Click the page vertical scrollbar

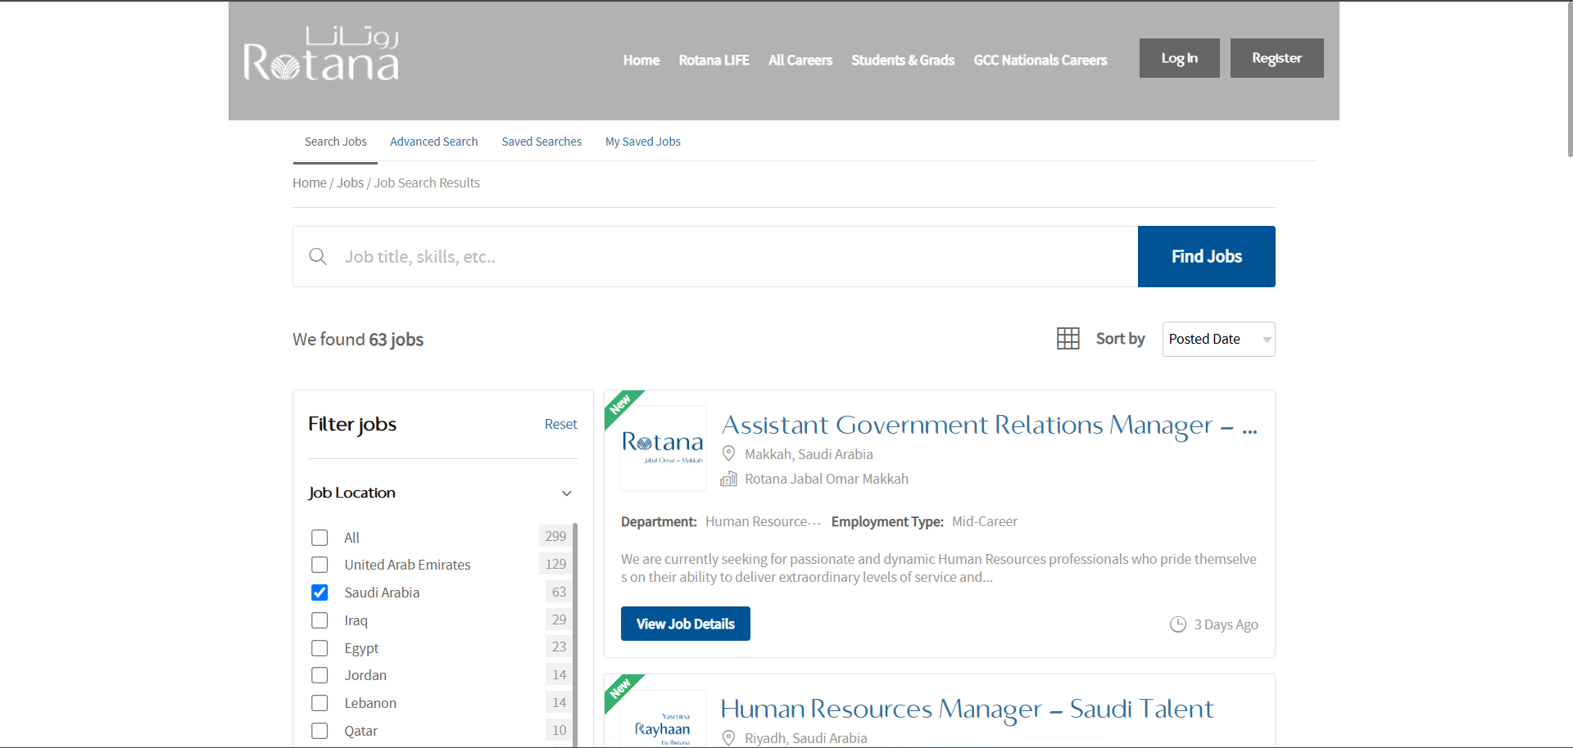(x=1570, y=79)
